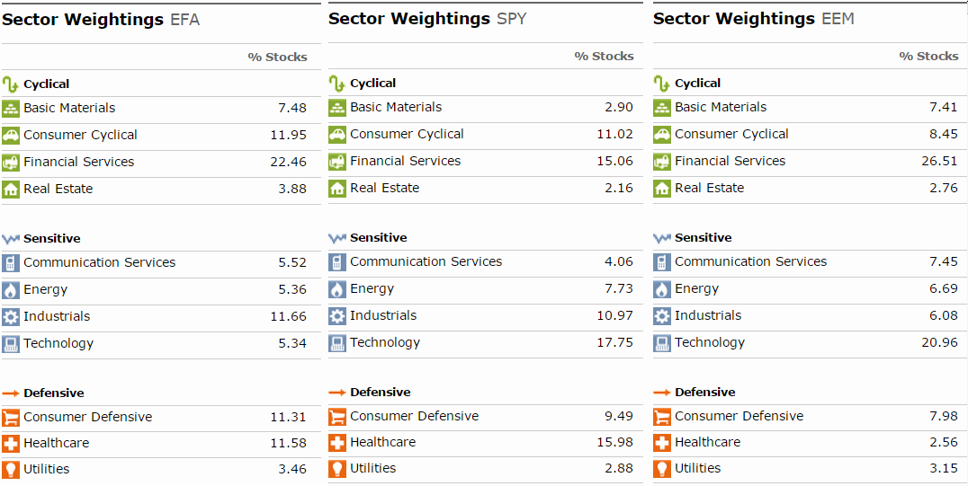
Task: Click the Financial Services icon in EEM panel
Action: [662, 162]
